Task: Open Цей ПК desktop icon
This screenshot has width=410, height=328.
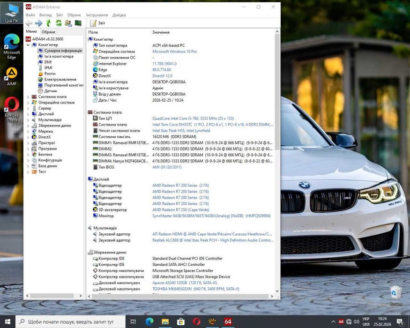Action: (12, 13)
